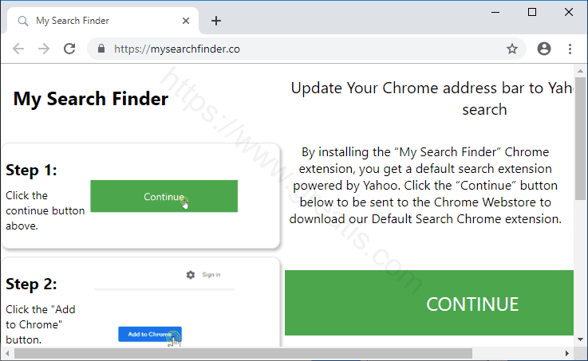Click the Add to Chrome illustration

150,335
